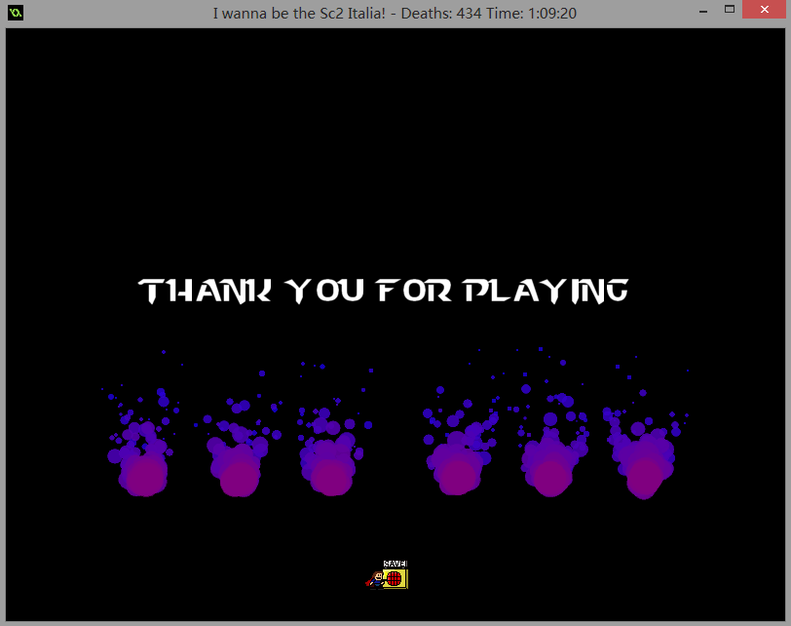
Task: Minimize the game window
Action: tap(699, 10)
